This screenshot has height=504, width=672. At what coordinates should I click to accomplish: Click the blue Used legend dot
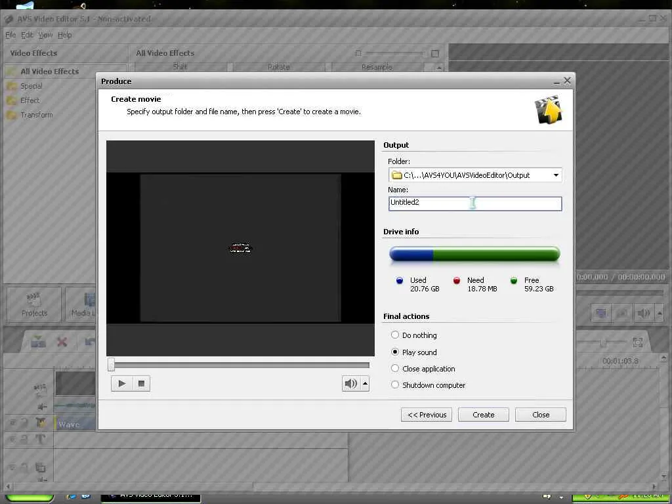coord(400,281)
